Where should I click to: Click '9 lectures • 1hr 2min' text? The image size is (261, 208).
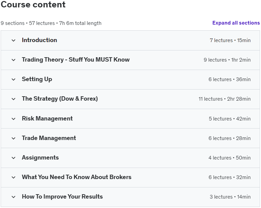pyautogui.click(x=227, y=60)
